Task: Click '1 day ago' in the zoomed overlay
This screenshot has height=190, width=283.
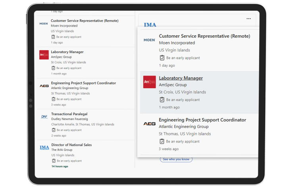Action: (x=167, y=65)
